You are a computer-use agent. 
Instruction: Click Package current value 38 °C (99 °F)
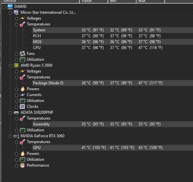[92, 83]
